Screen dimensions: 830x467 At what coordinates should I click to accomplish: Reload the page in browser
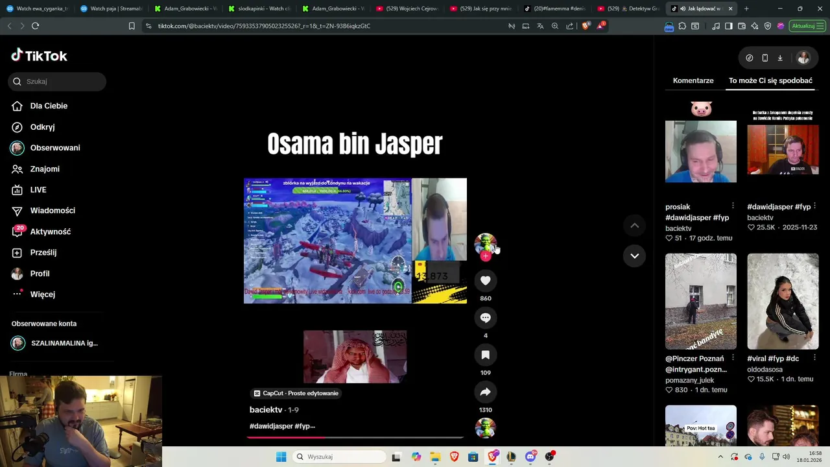click(35, 26)
